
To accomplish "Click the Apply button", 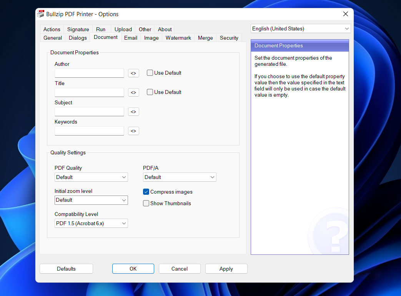I will (x=226, y=269).
